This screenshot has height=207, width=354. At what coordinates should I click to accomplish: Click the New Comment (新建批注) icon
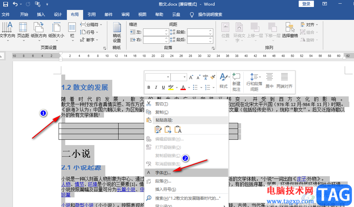236,82
